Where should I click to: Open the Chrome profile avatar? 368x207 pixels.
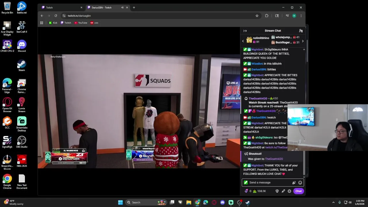click(294, 16)
